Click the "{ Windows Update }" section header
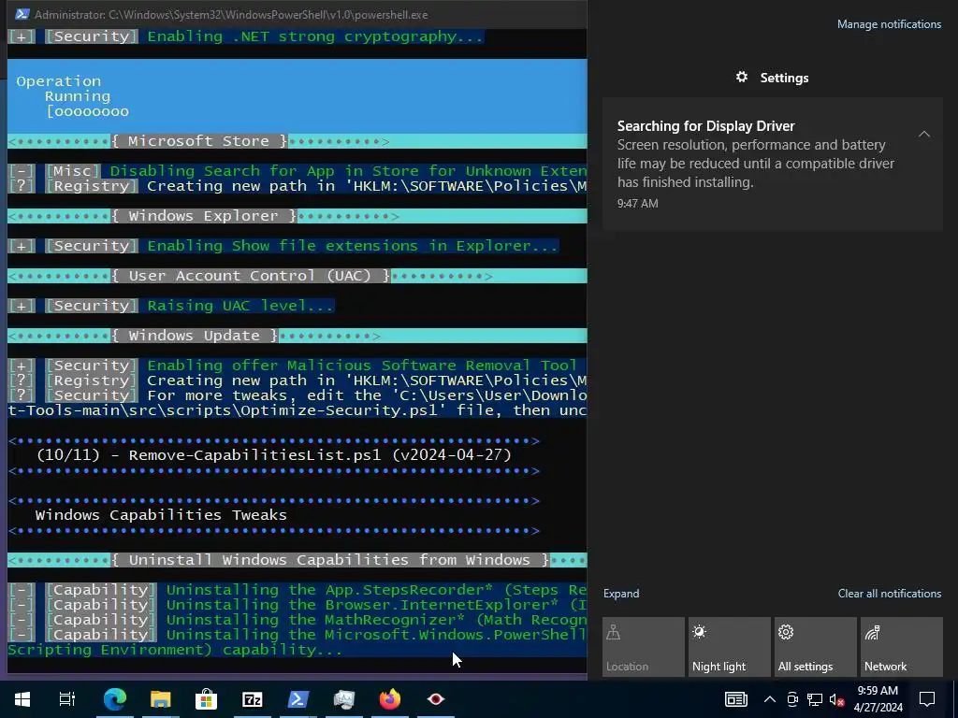Viewport: 958px width, 718px height. 195,336
